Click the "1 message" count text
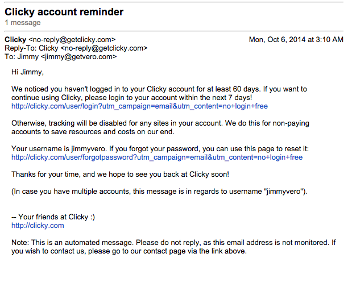The height and width of the screenshot is (295, 348). point(23,23)
